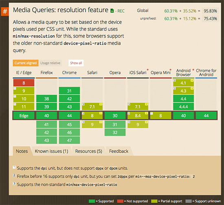This screenshot has width=224, height=205.
Task: Select the iOS Safari 8.4 cell
Action: [x=138, y=116]
